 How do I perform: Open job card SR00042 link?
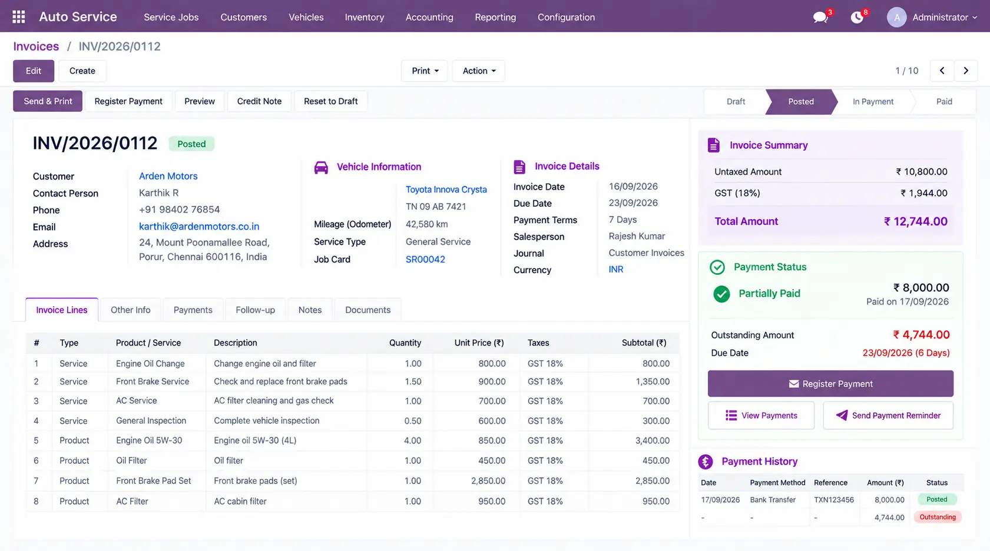coord(425,260)
